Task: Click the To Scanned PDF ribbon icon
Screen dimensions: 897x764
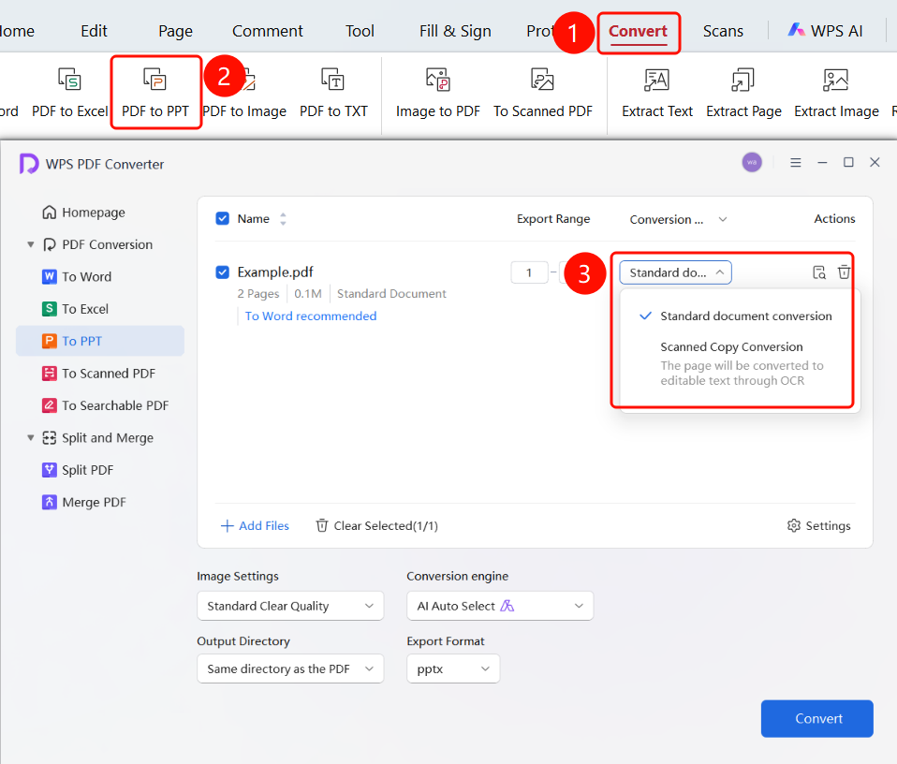Action: pos(542,80)
